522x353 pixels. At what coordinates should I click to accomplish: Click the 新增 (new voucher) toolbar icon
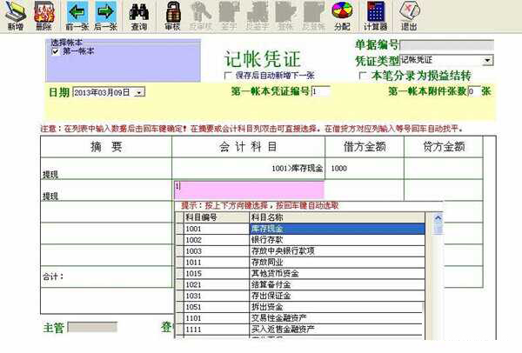click(15, 16)
